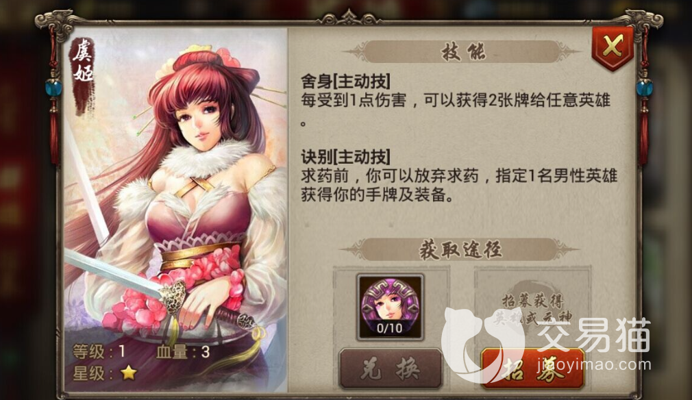Click the 舍身 skill description text
692x400 pixels.
tap(456, 108)
